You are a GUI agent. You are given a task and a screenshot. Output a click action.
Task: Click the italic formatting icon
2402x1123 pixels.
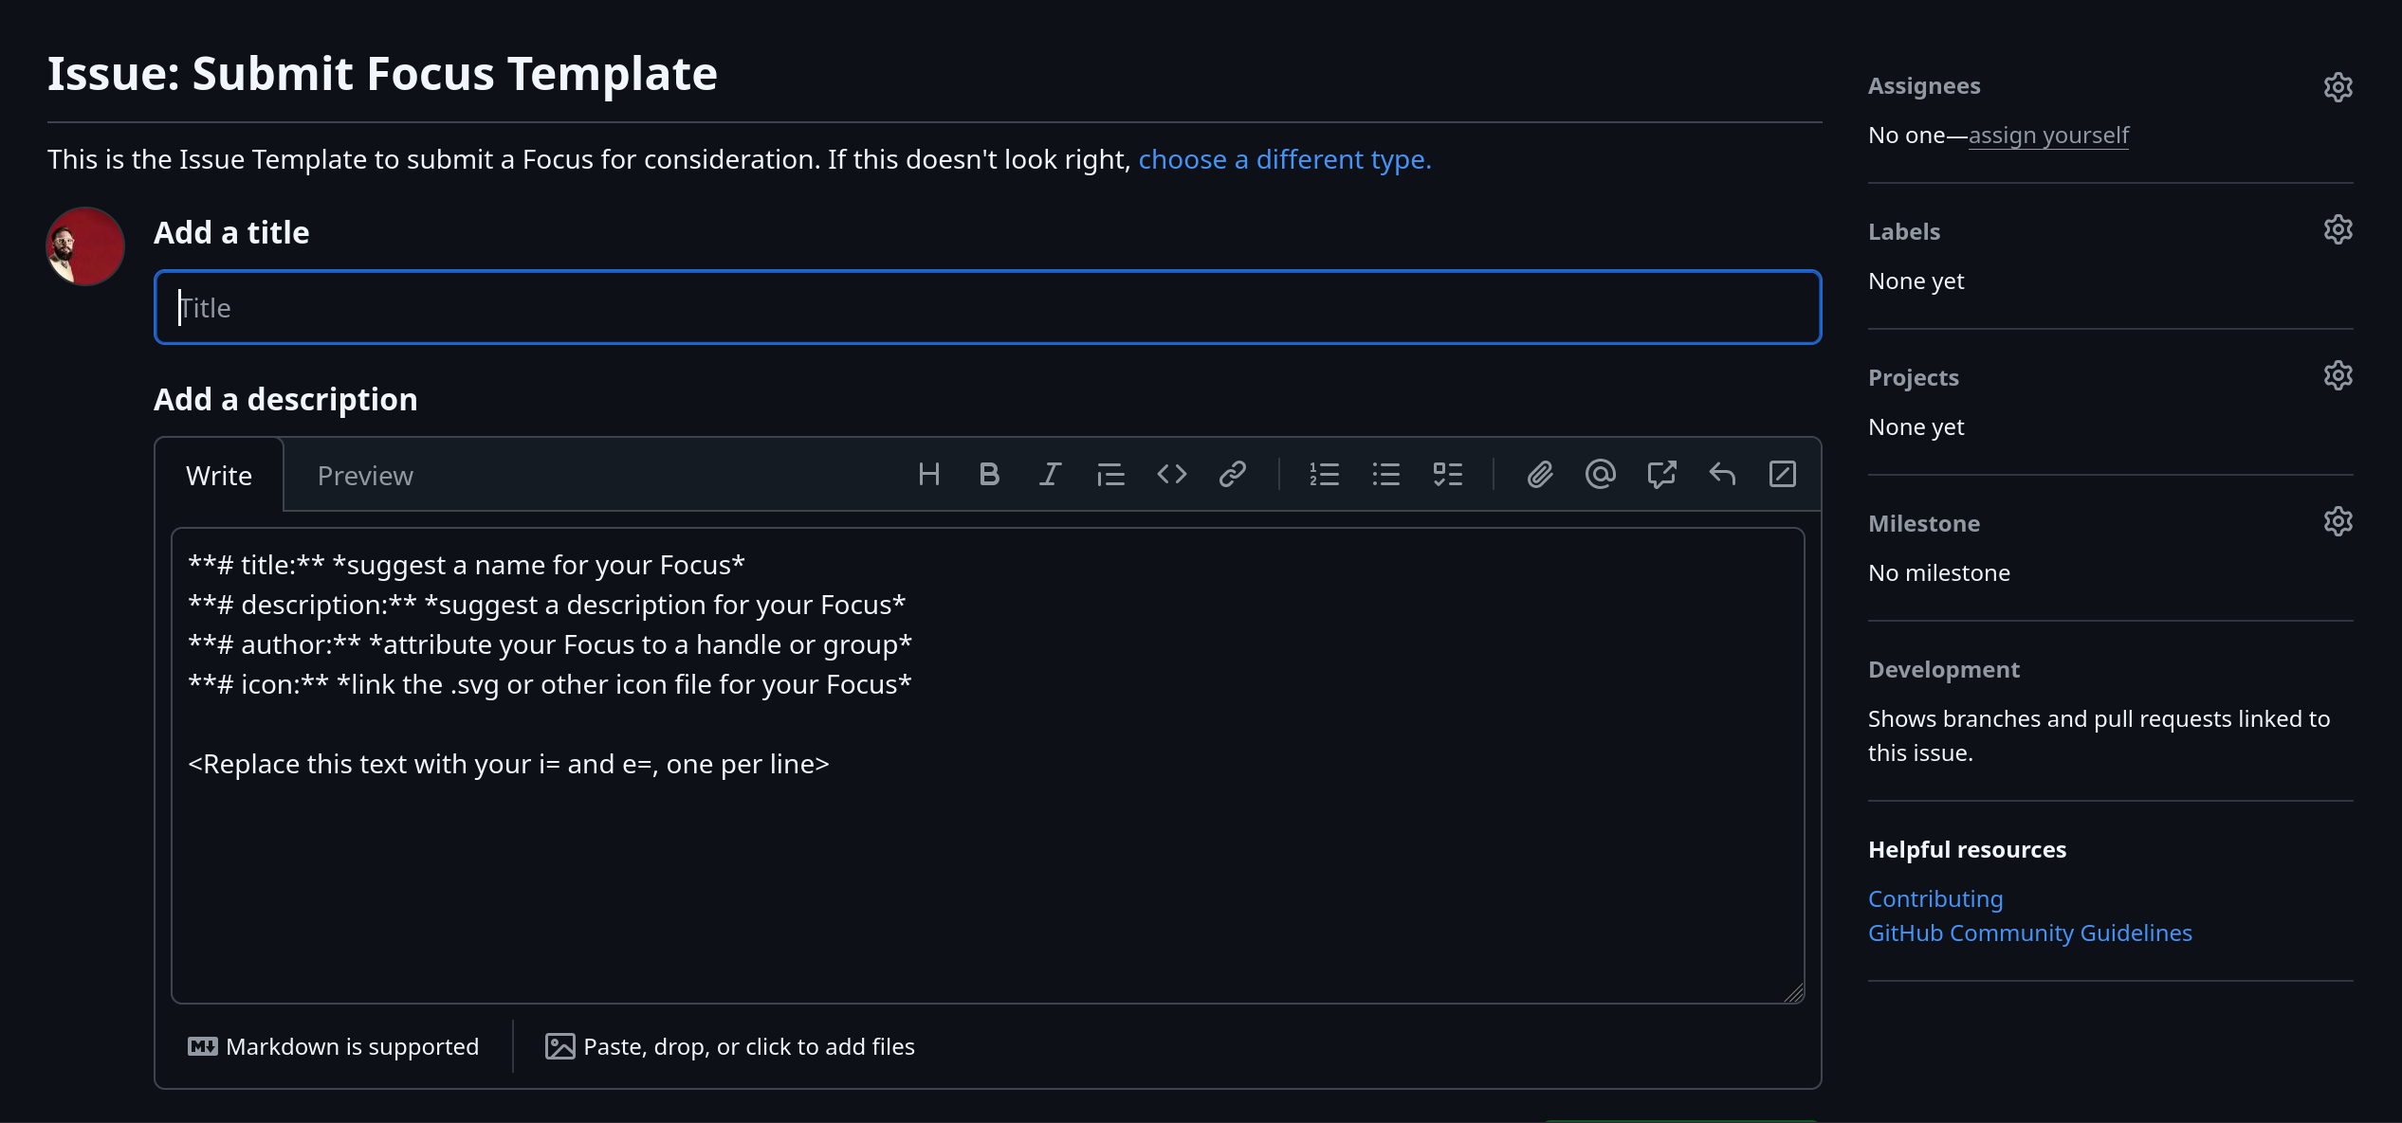tap(1050, 474)
